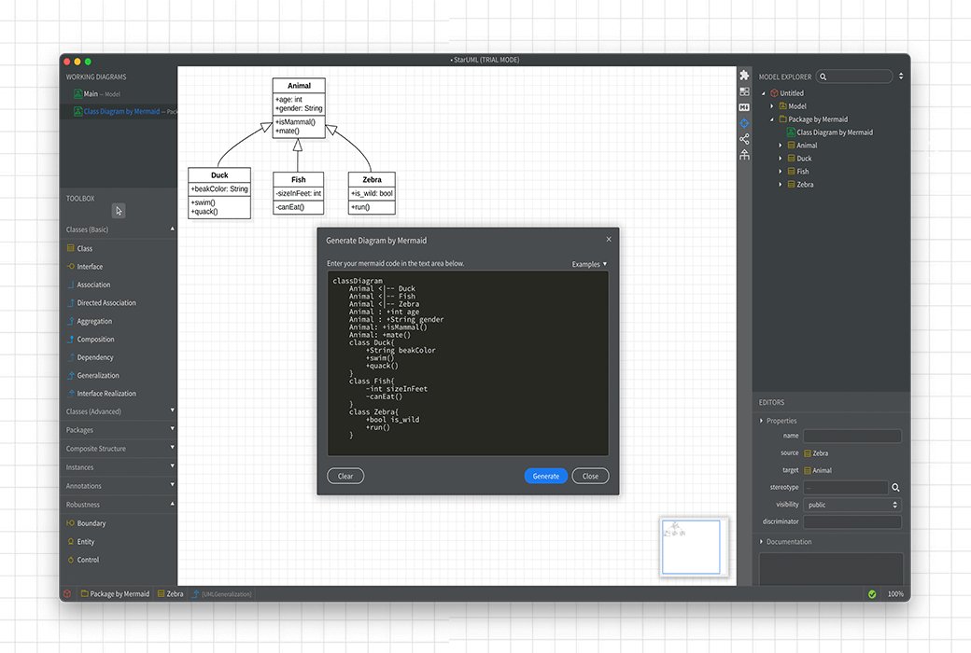Open the Examples dropdown in dialog
Image resolution: width=971 pixels, height=653 pixels.
coord(589,264)
